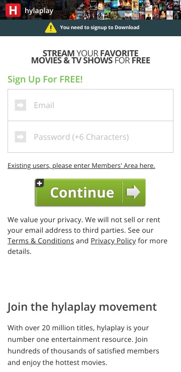This screenshot has height=372, width=181.
Task: Click the movie poster collage in header
Action: (125, 10)
